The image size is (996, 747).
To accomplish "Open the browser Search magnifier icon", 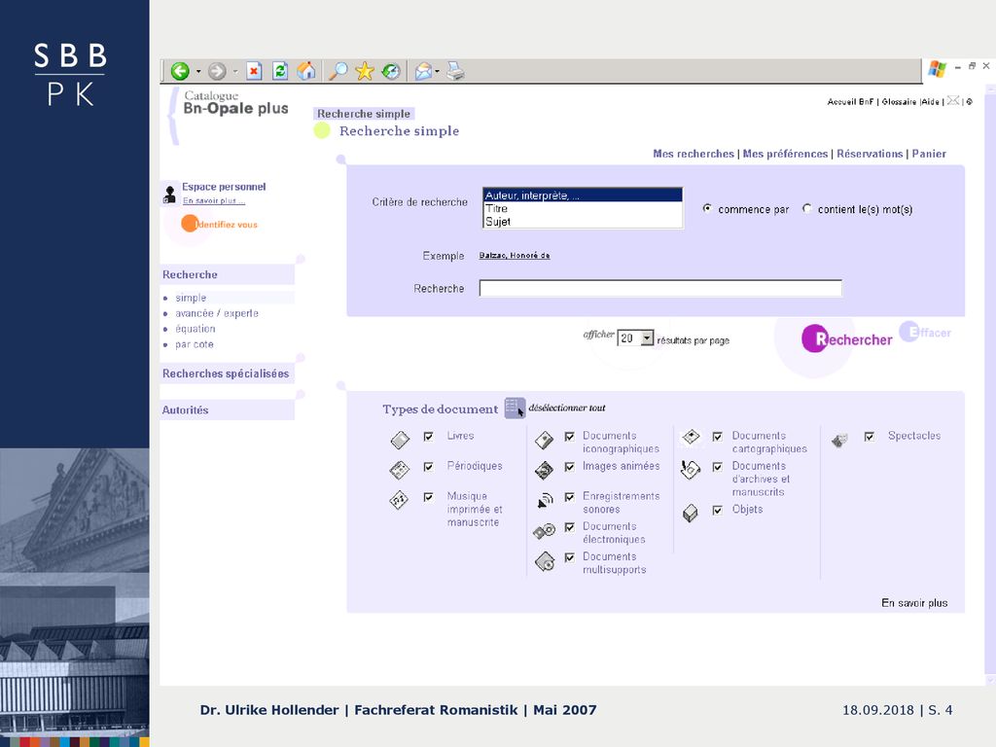I will coord(338,71).
